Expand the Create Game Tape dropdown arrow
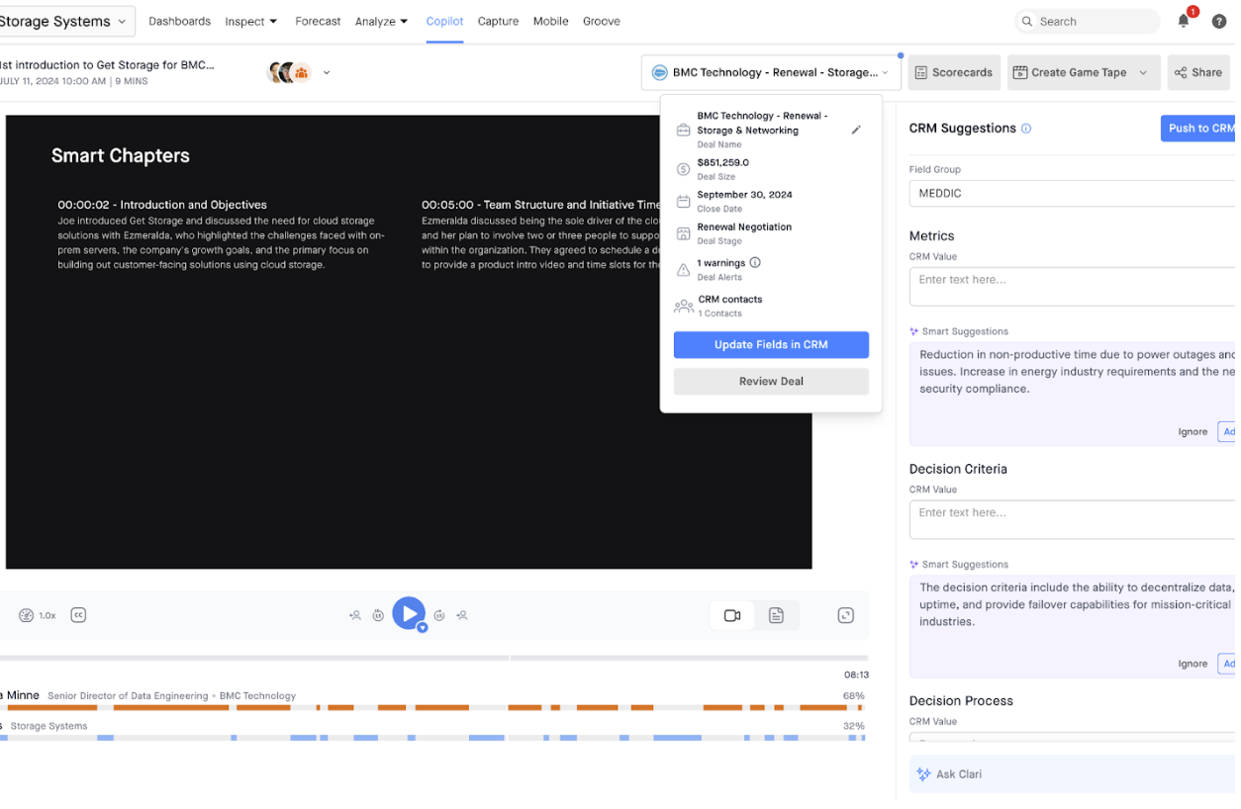The height and width of the screenshot is (809, 1241). point(1143,72)
